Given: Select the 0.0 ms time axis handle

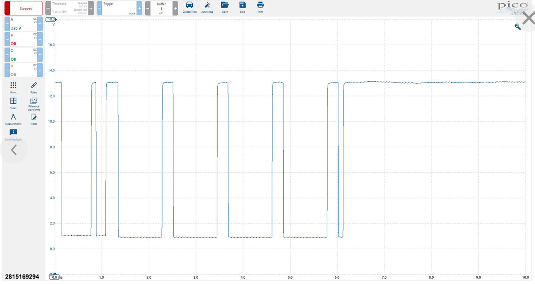Looking at the screenshot, I should point(55,277).
